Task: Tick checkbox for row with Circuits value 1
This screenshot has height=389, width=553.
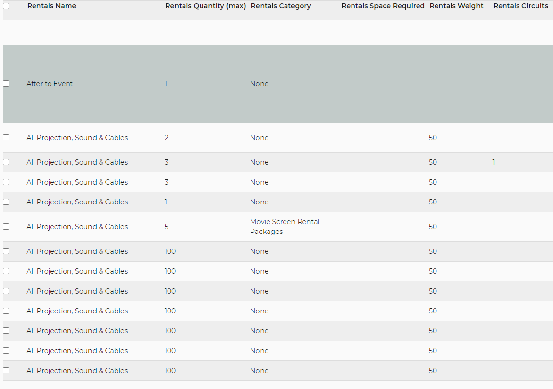Action: [x=6, y=162]
